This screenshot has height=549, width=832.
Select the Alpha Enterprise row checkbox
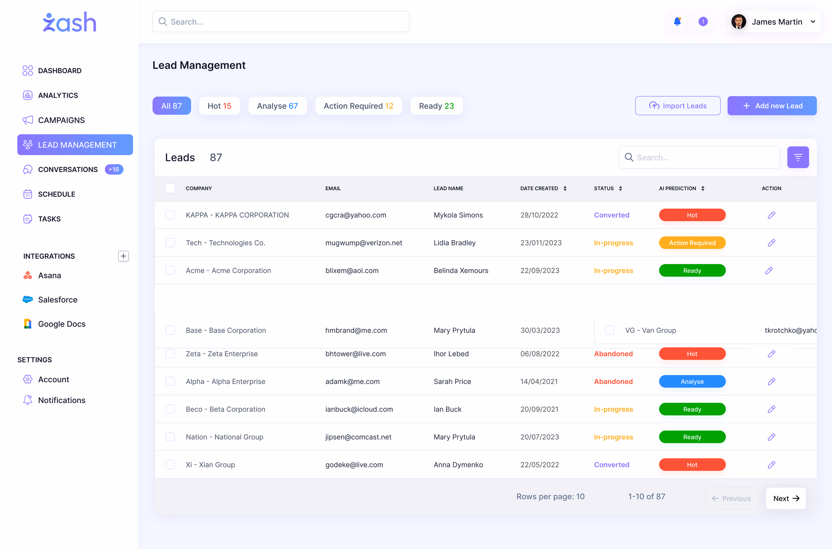[170, 381]
